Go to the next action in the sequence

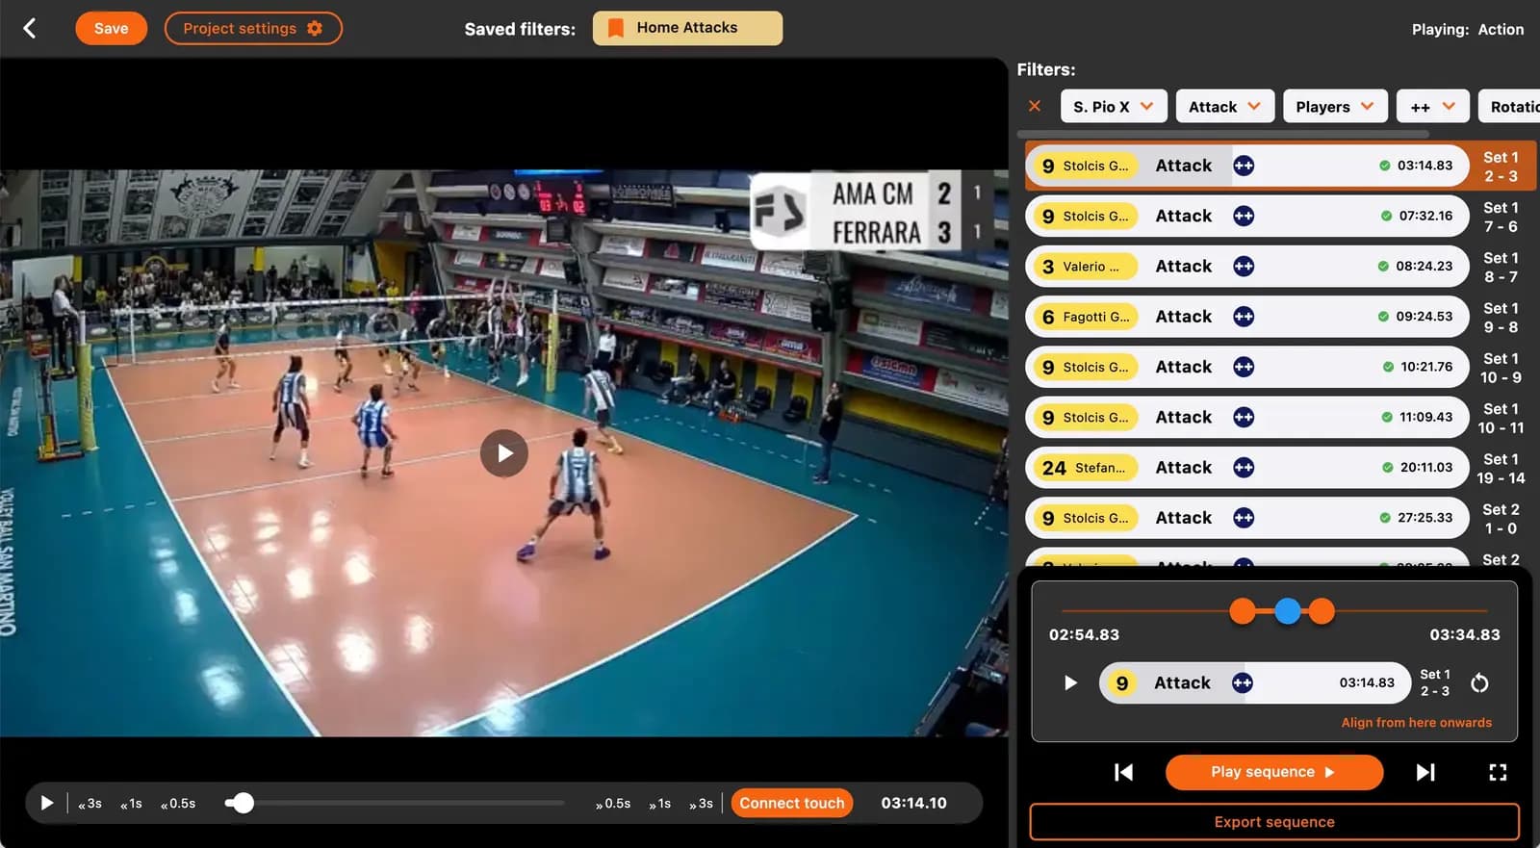pos(1425,772)
